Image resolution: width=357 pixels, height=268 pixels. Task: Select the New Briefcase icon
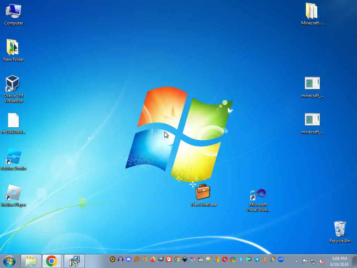(x=204, y=195)
